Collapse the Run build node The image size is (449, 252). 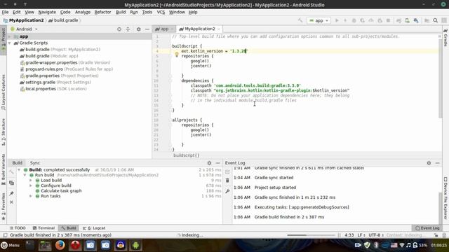(x=25, y=175)
